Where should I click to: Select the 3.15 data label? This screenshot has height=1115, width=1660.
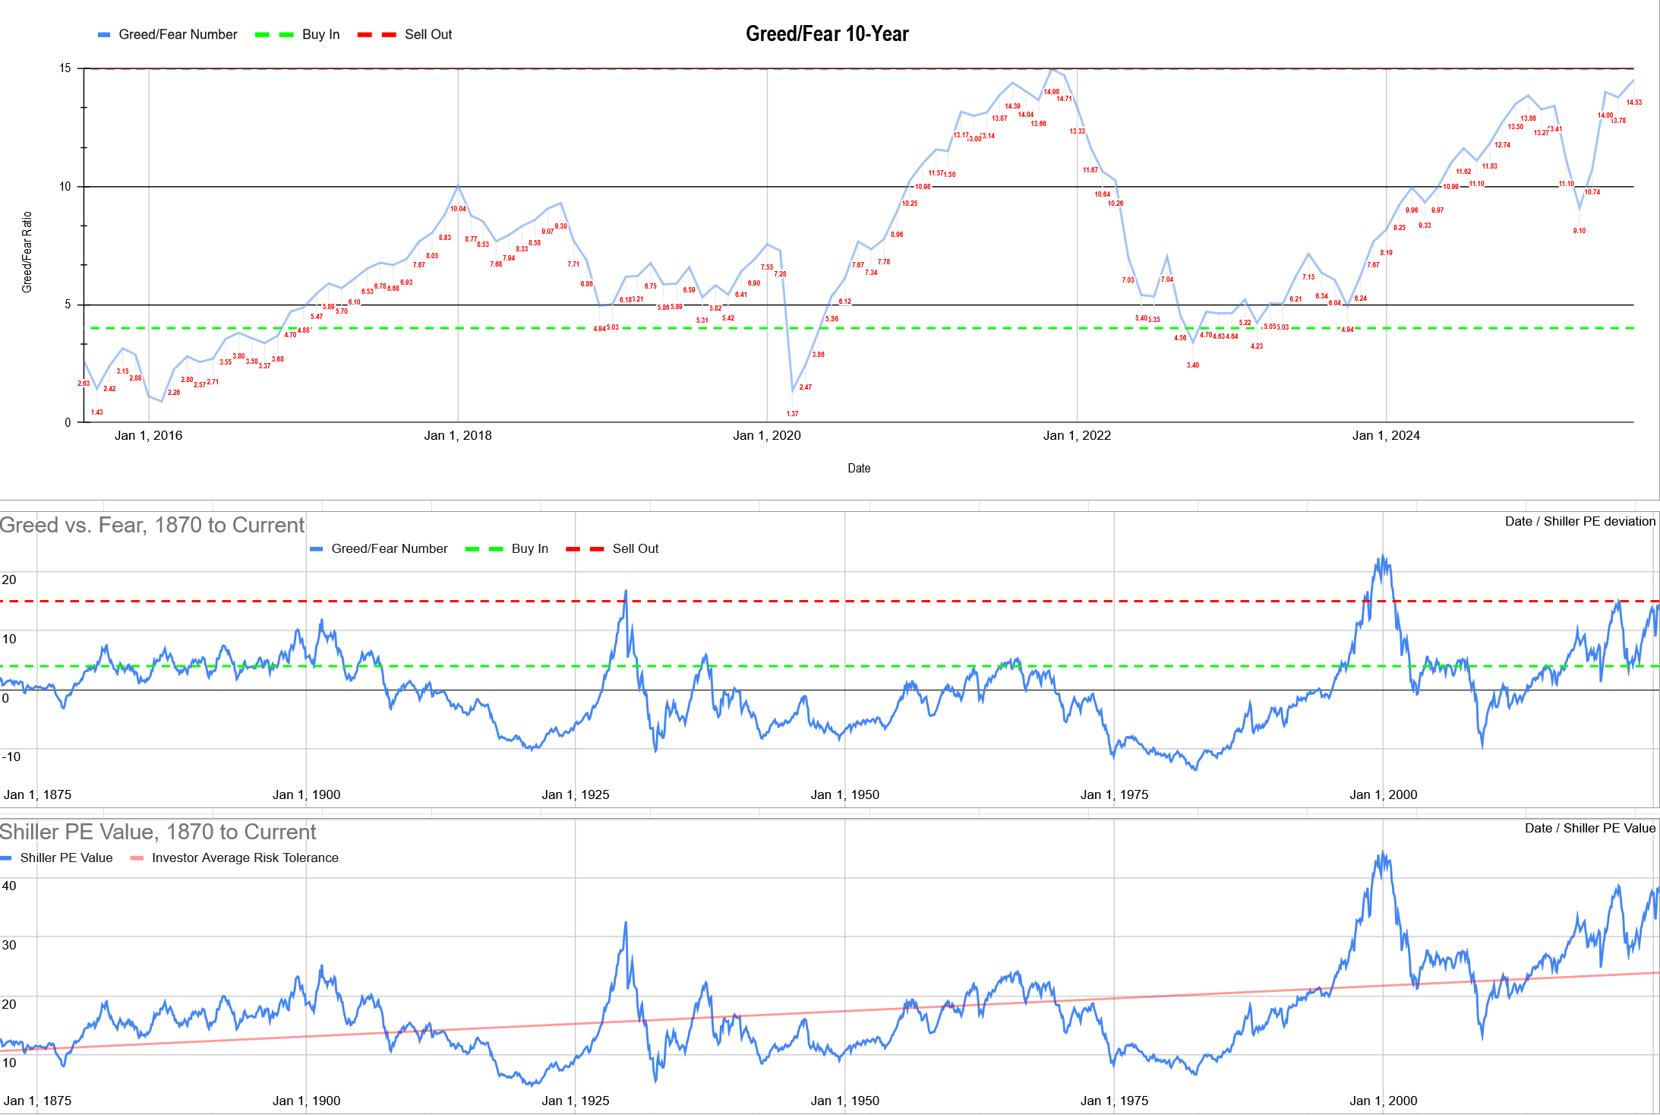click(x=123, y=371)
